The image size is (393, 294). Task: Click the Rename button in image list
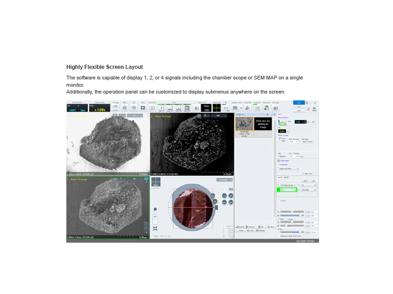tap(240, 227)
